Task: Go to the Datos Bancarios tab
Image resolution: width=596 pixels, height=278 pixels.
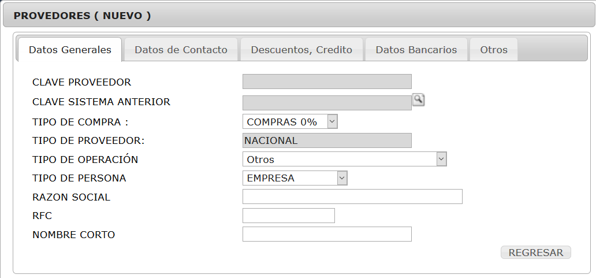Action: [416, 50]
